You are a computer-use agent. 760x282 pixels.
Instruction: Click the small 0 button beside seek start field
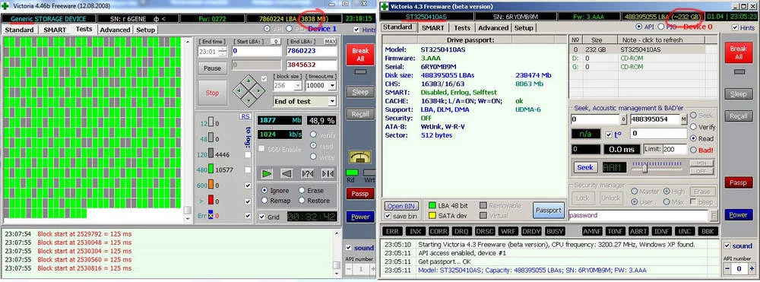(623, 119)
